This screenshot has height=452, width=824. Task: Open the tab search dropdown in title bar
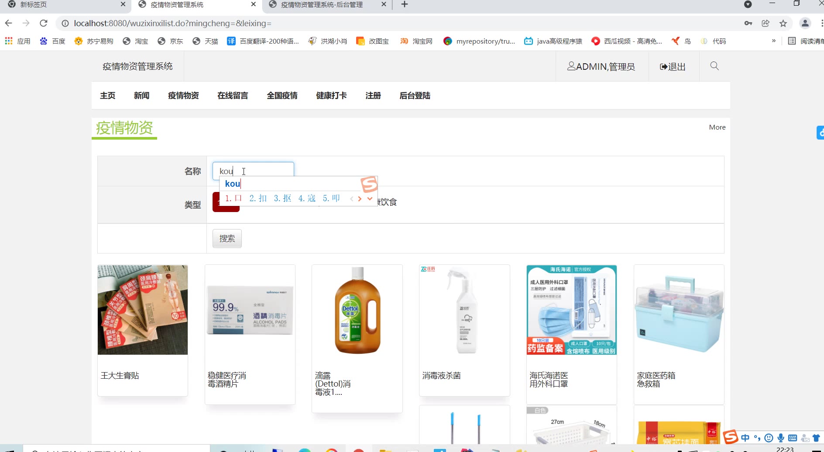pos(748,4)
